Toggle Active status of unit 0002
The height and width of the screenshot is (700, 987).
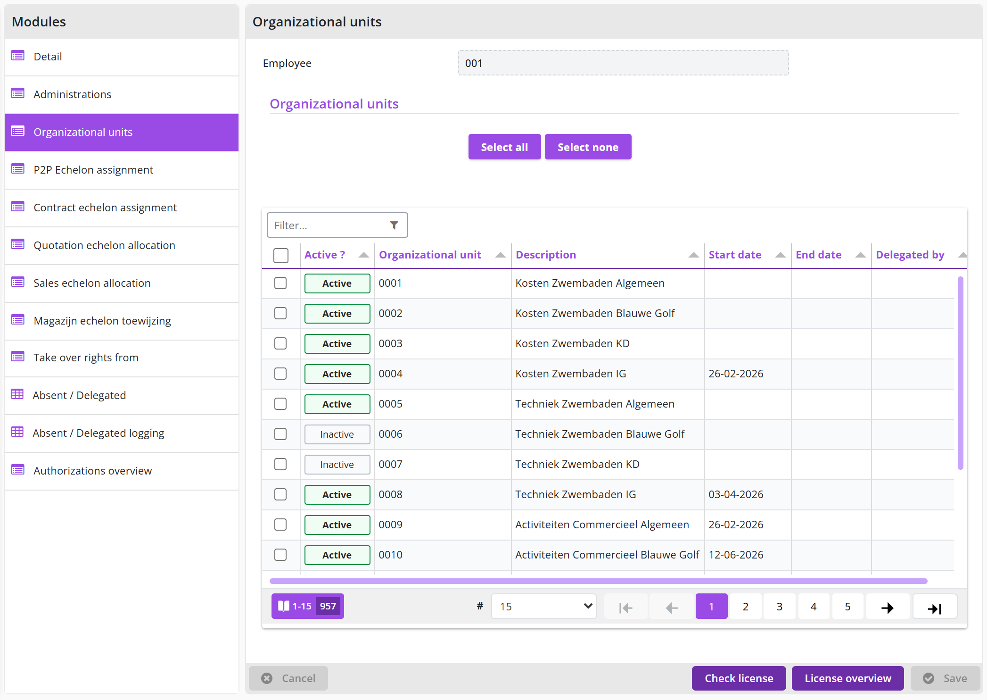pos(337,314)
